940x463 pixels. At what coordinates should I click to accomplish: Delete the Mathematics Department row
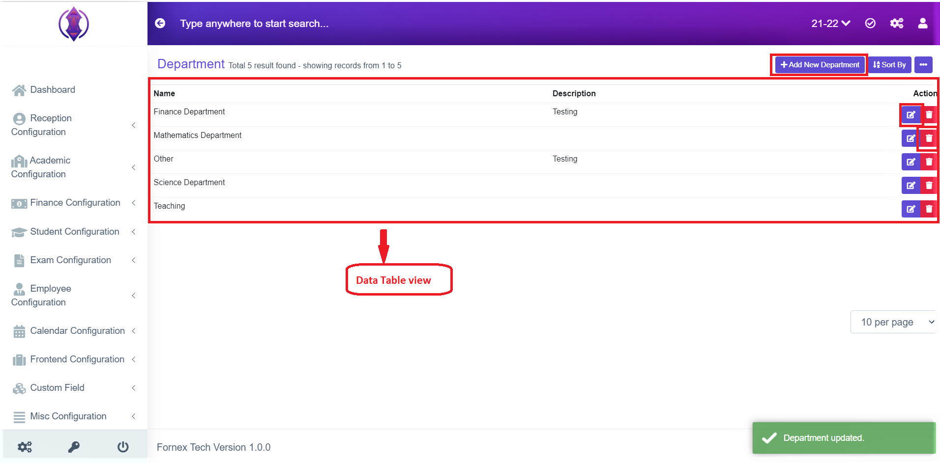[x=929, y=138]
